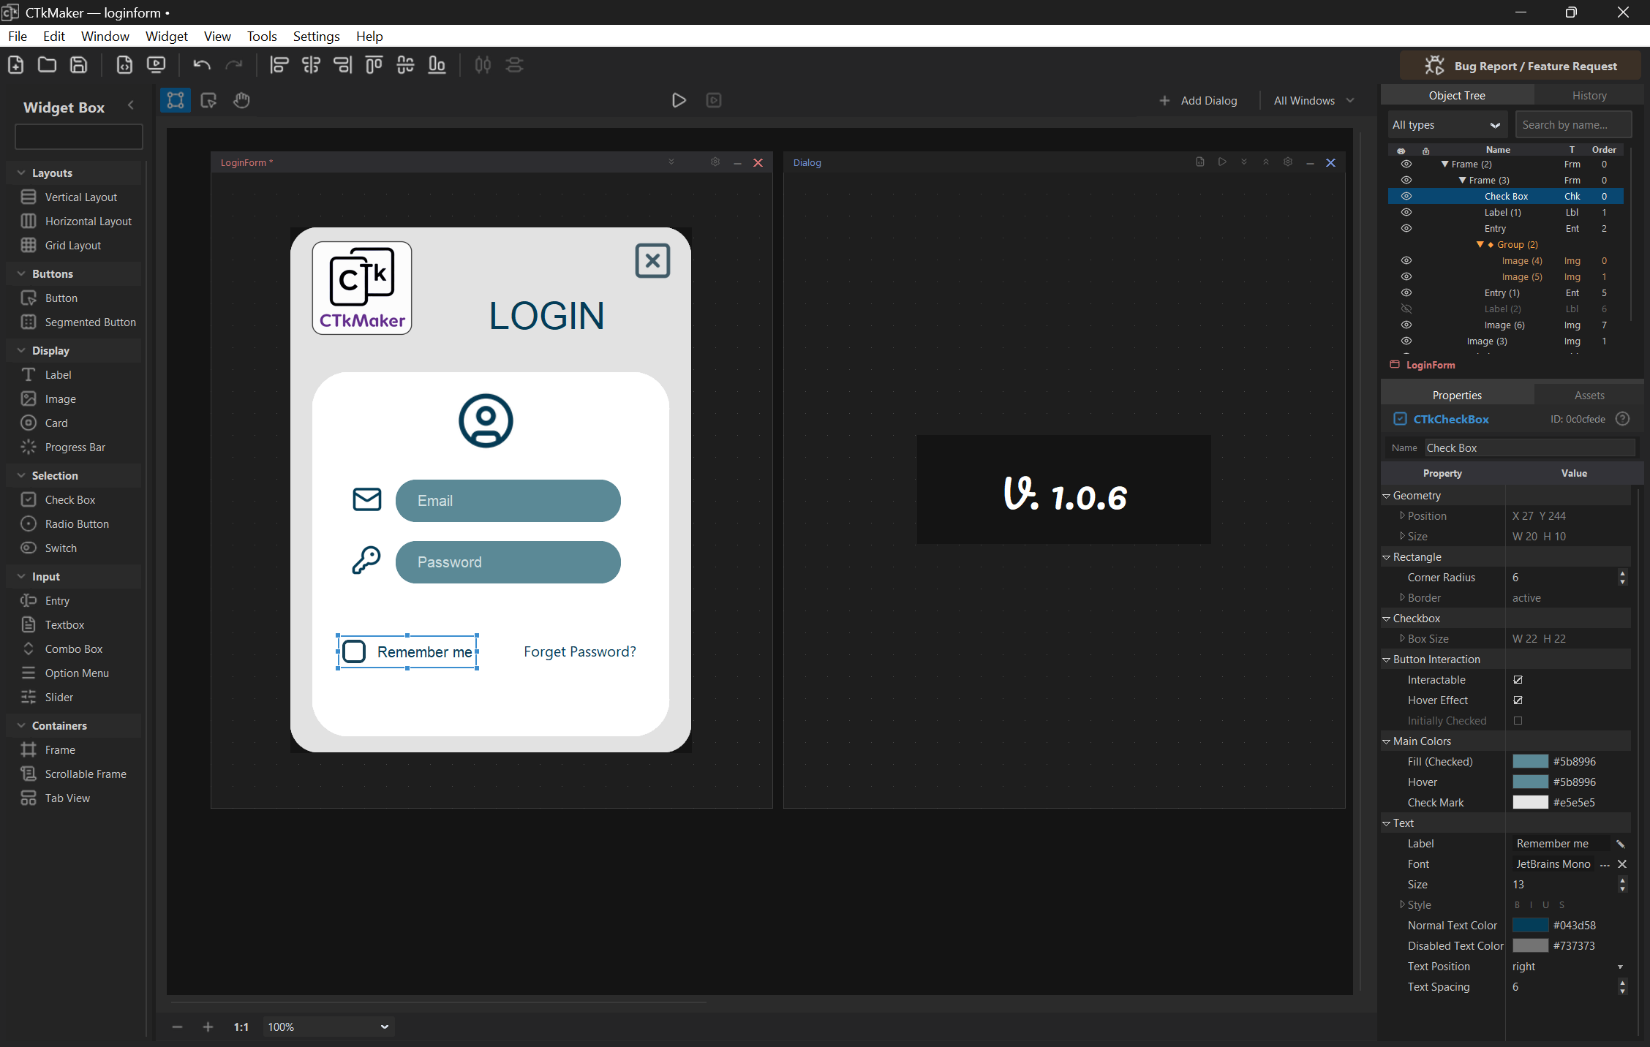
Task: Toggle visibility eye for Check Box row
Action: 1406,196
